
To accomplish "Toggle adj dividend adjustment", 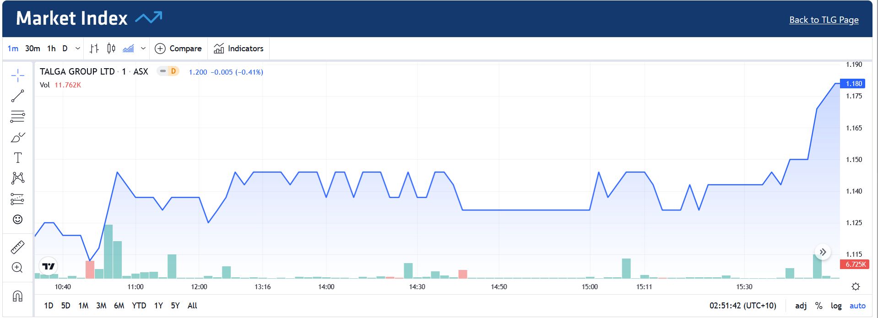I will 801,306.
